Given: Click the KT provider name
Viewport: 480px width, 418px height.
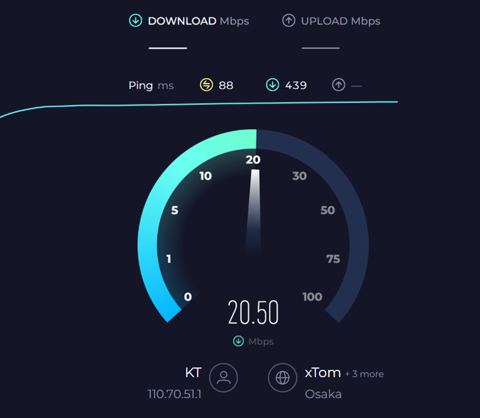Looking at the screenshot, I should click(x=193, y=372).
